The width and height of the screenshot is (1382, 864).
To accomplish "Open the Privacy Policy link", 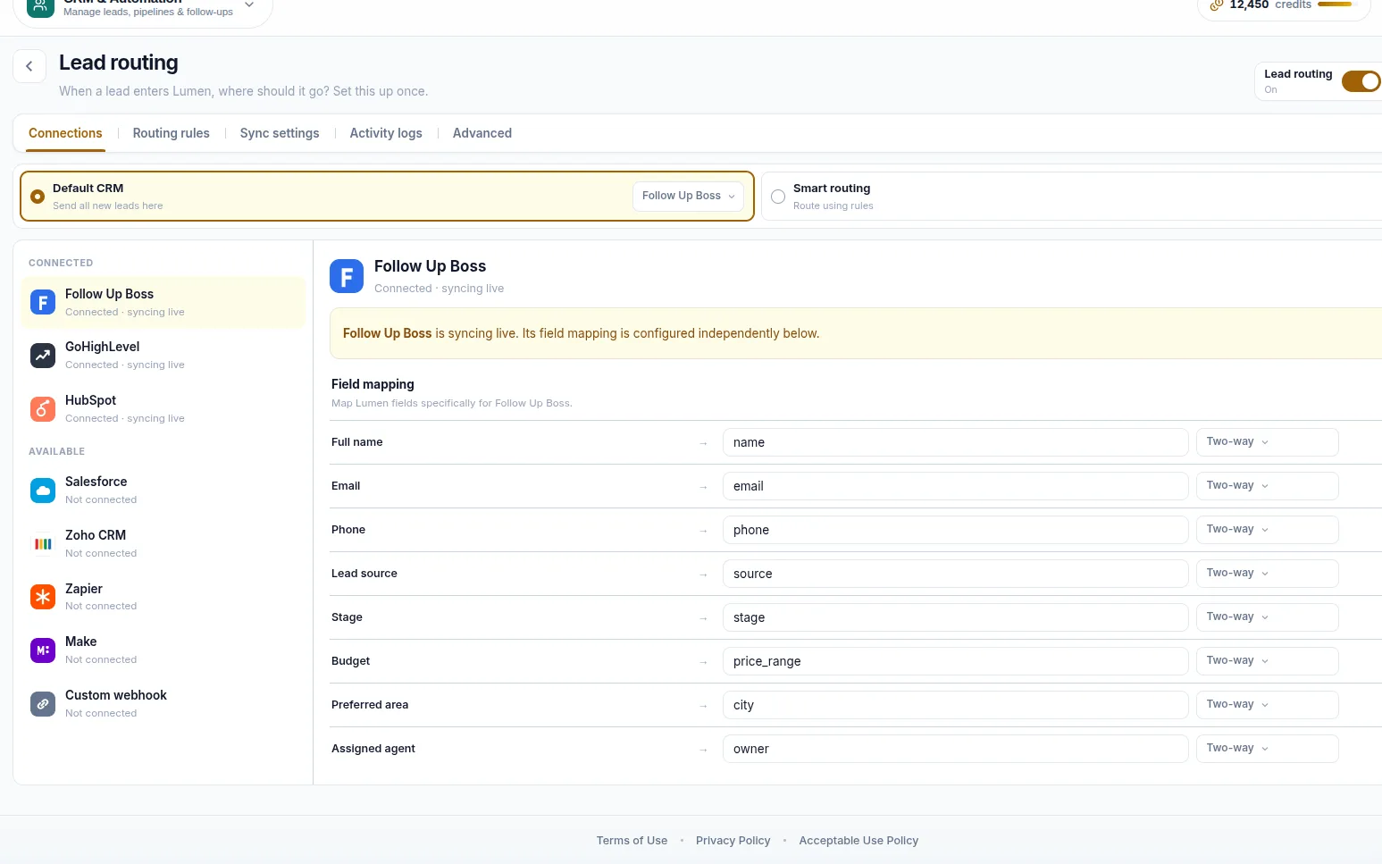I will click(733, 841).
